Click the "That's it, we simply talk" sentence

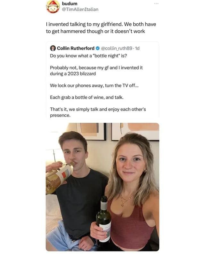pyautogui.click(x=98, y=112)
